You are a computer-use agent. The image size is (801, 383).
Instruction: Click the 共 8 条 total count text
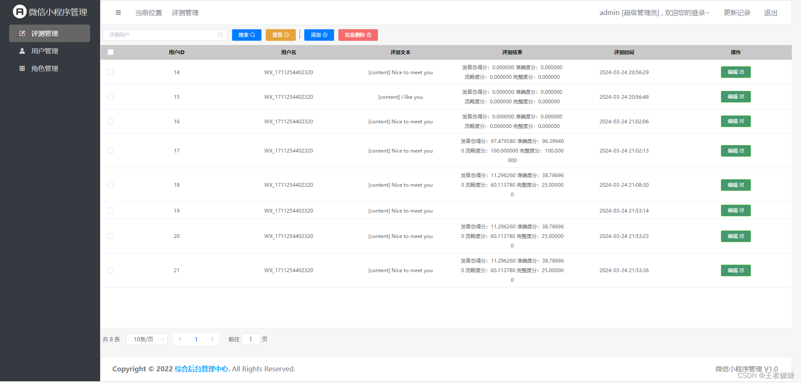pos(111,339)
